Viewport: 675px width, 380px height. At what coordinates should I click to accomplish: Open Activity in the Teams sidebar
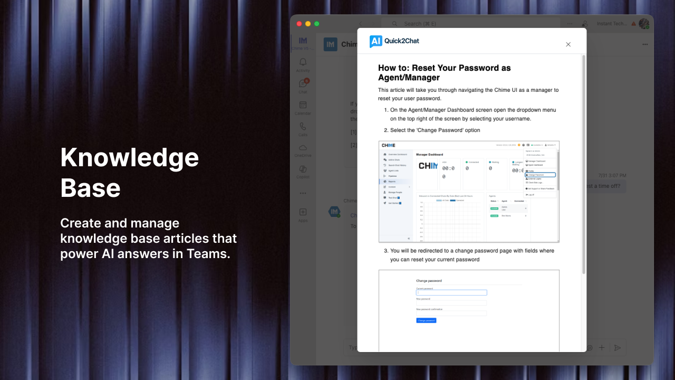[x=303, y=65]
